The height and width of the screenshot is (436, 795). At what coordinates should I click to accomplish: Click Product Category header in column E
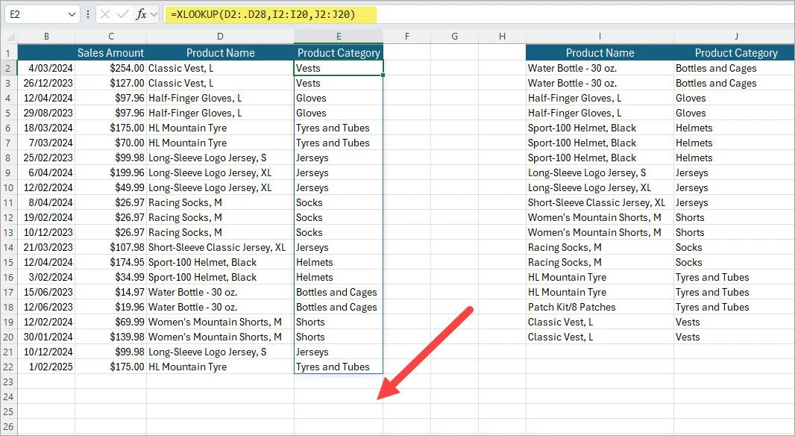[x=339, y=53]
